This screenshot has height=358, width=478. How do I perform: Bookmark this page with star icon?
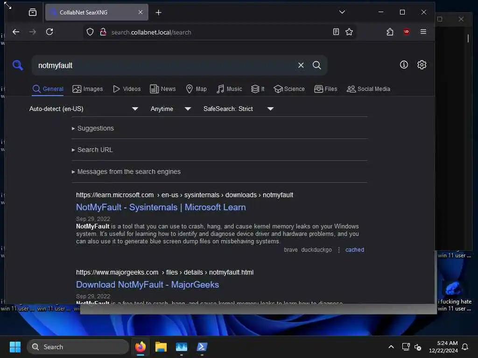click(349, 32)
